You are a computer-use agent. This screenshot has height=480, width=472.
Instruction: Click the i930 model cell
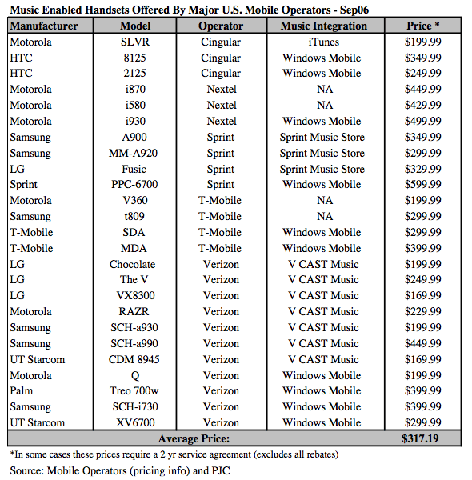[x=135, y=122]
